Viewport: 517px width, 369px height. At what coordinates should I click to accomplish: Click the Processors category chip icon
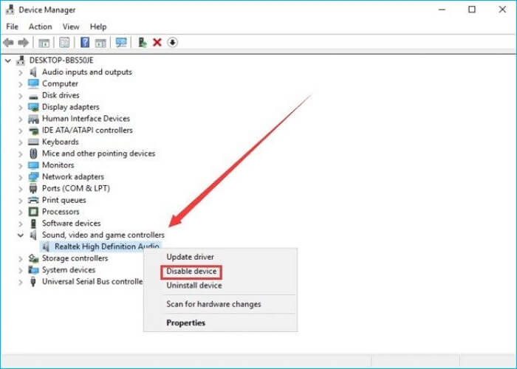pyautogui.click(x=33, y=212)
